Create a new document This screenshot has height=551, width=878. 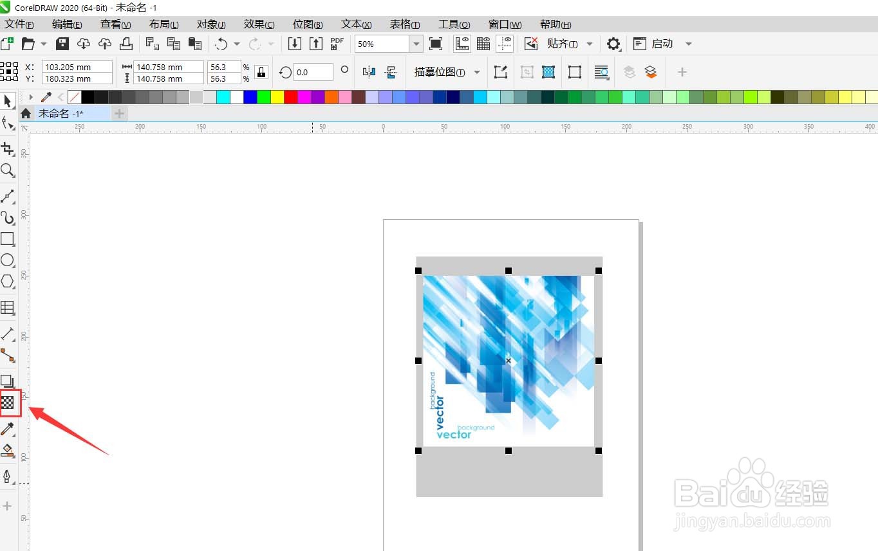point(7,44)
